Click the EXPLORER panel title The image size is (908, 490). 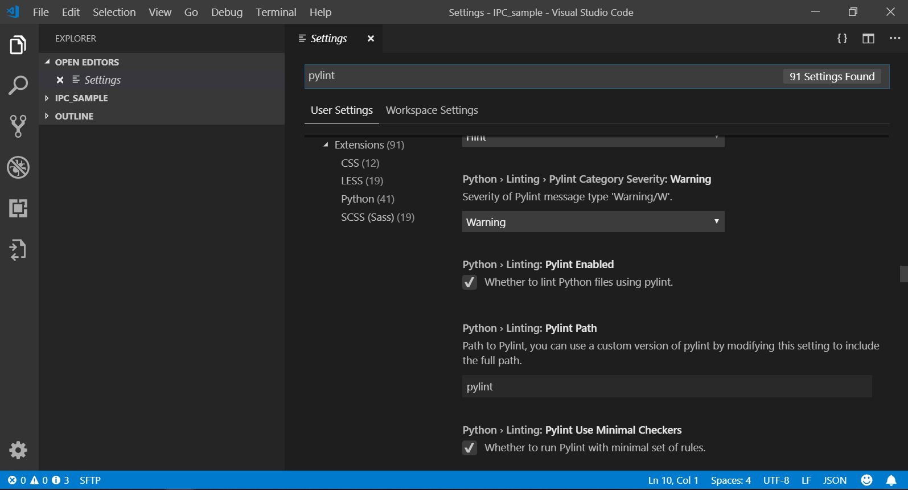click(76, 38)
